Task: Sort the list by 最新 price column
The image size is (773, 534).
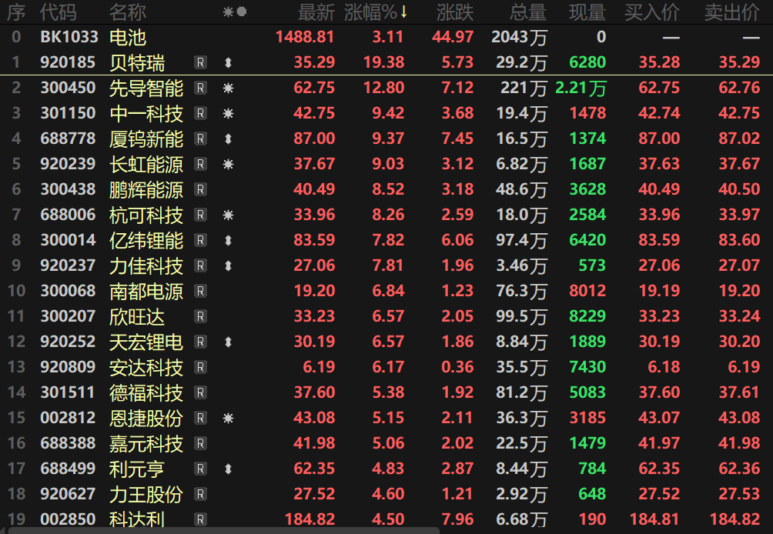Action: (x=316, y=12)
